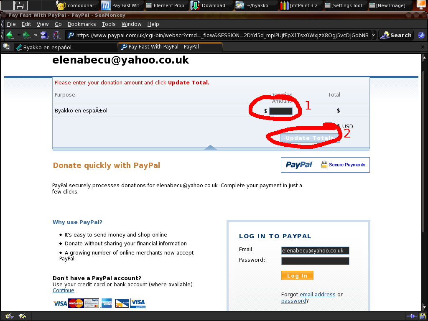Switch to the ~/byakko file manager taskbar window
Screen dimensions: 428x321
[x=257, y=5]
